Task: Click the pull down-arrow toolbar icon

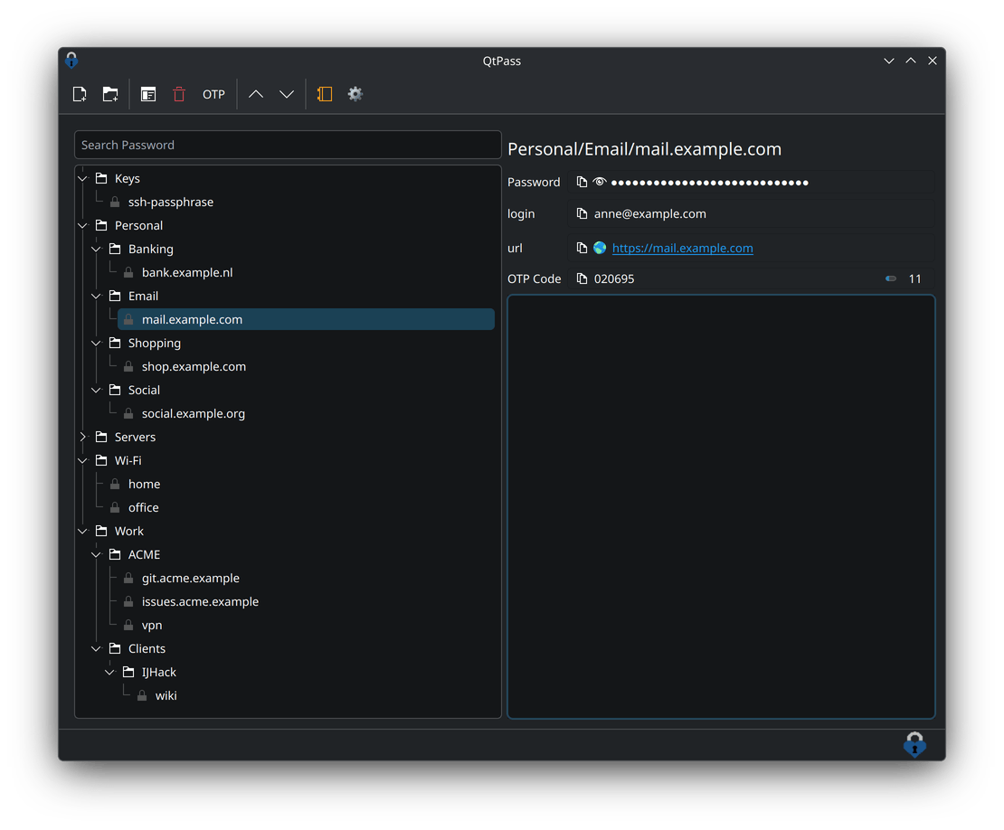Action: point(286,94)
